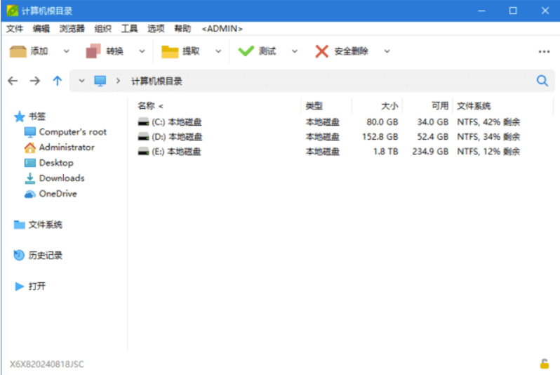
Task: Open the 文件 menu
Action: point(15,29)
